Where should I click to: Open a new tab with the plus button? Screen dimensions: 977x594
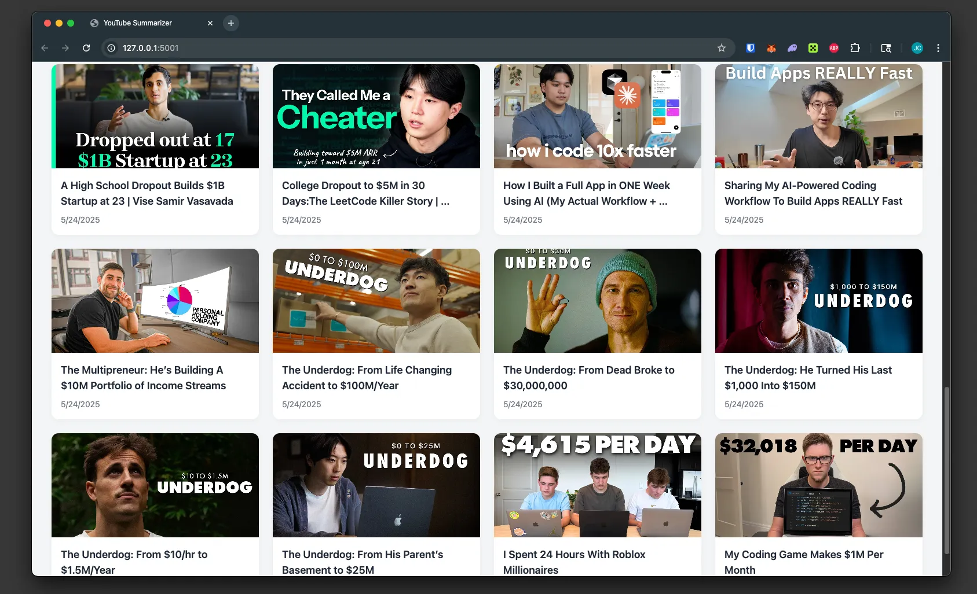coord(230,23)
